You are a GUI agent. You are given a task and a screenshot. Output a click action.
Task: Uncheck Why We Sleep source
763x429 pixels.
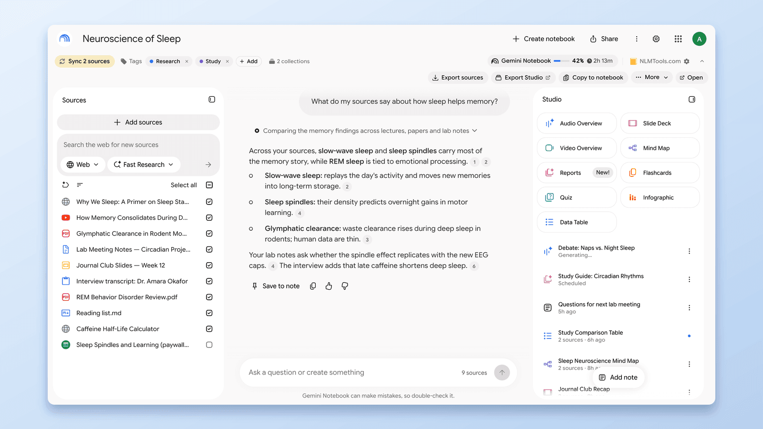[x=209, y=202]
